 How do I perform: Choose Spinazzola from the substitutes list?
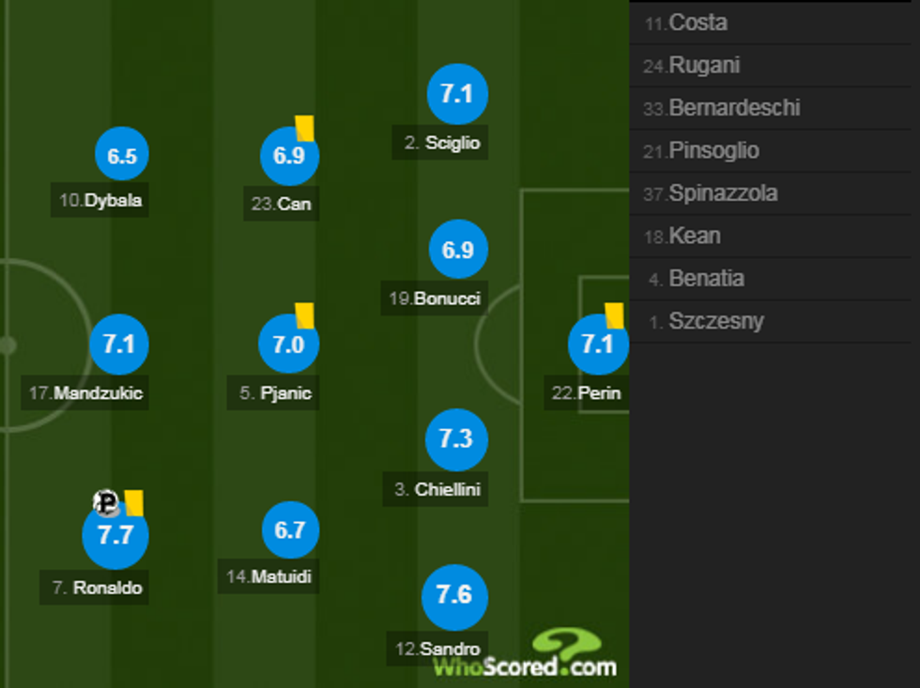tap(723, 193)
